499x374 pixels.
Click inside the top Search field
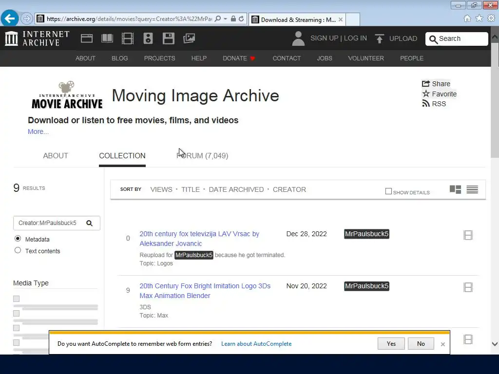457,39
